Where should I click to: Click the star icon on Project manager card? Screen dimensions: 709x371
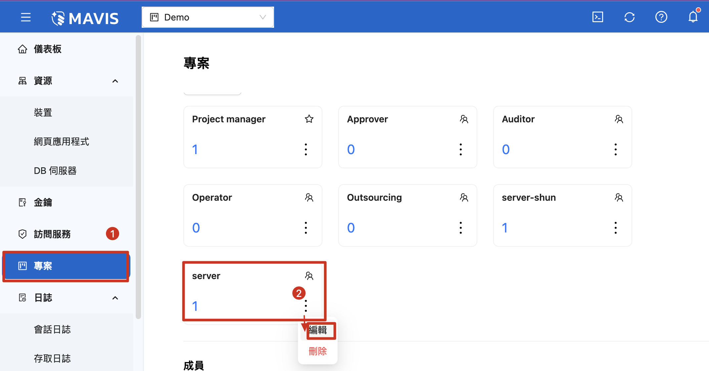(309, 119)
